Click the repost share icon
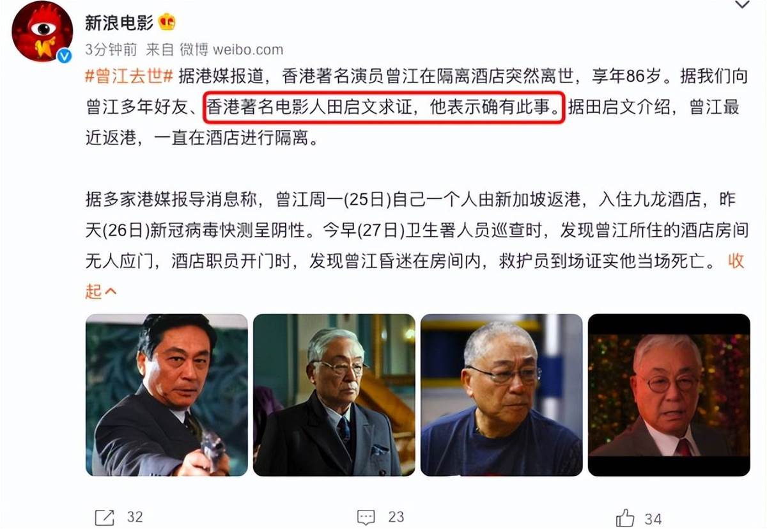This screenshot has width=767, height=529. coord(104,517)
